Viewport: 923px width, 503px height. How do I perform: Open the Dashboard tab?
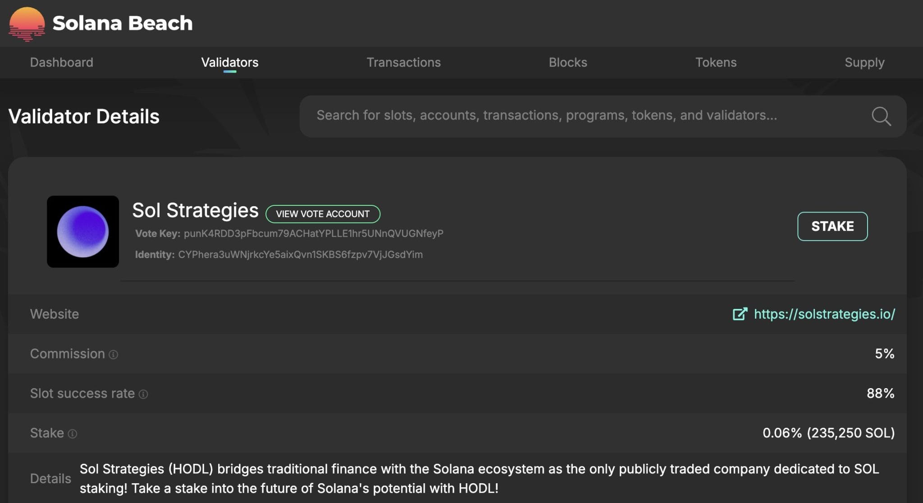tap(62, 62)
